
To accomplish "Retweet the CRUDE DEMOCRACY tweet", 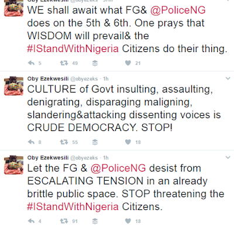I will 64,142.
